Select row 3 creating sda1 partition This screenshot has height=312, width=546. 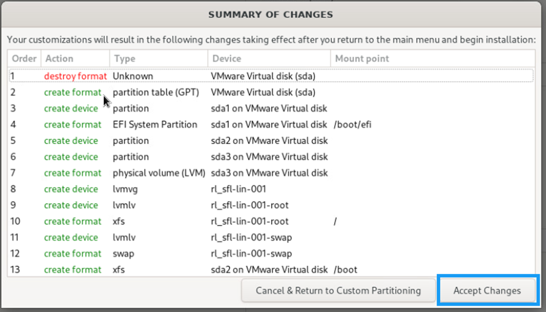click(x=271, y=109)
